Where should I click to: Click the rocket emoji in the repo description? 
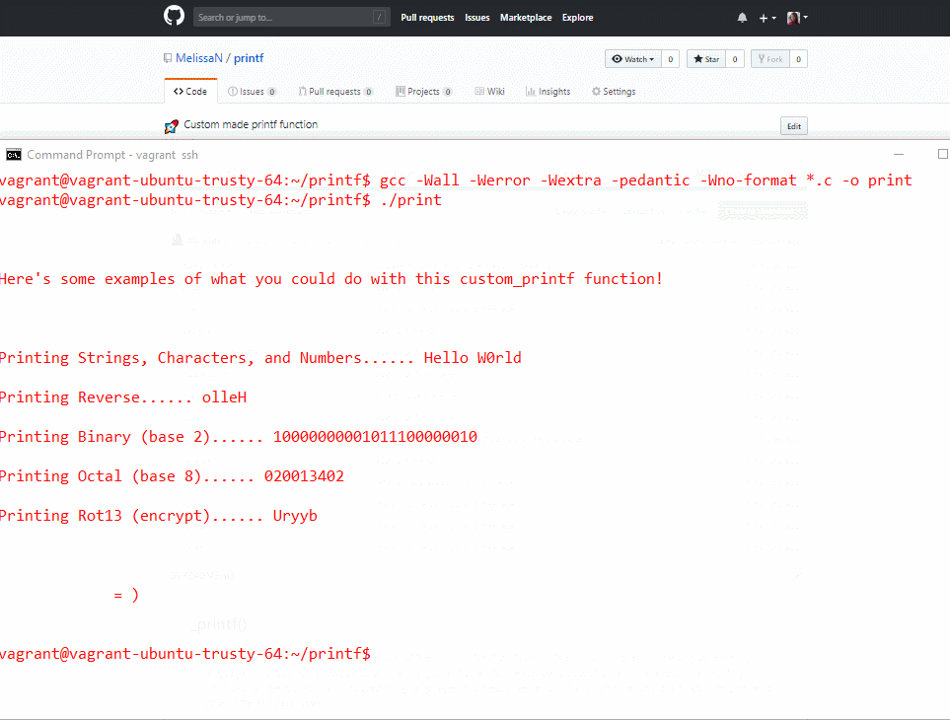point(171,126)
